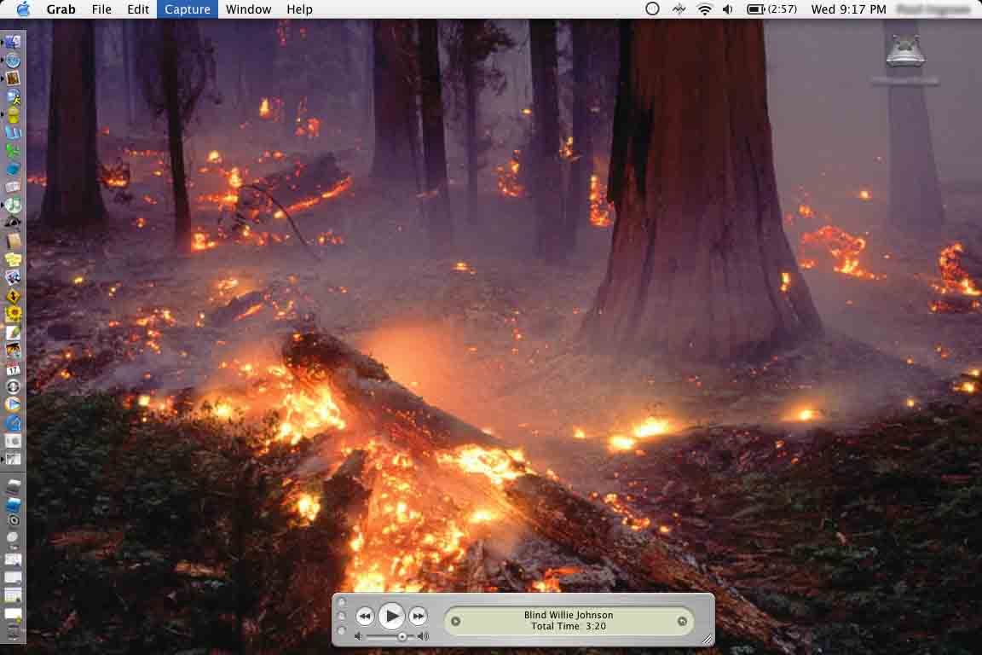Click the left arrow in the iTunes display

click(455, 621)
